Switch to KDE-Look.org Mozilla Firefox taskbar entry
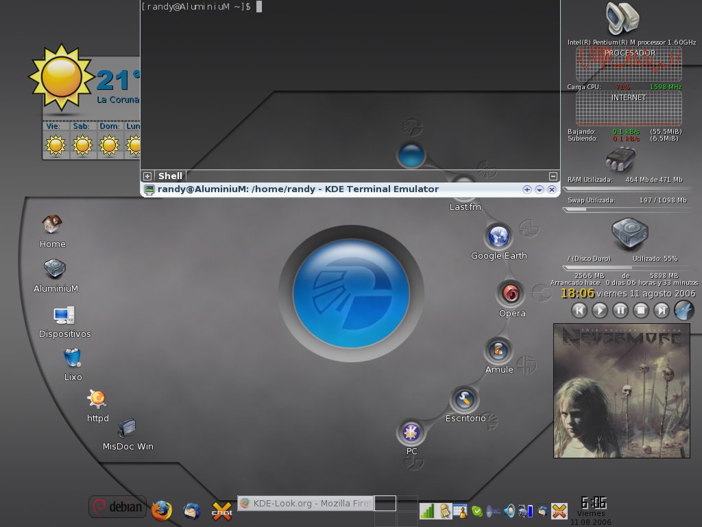702x527 pixels. pyautogui.click(x=305, y=503)
